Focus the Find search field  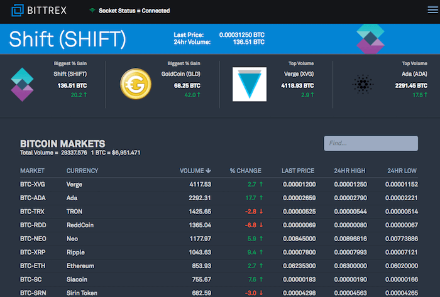coord(371,143)
